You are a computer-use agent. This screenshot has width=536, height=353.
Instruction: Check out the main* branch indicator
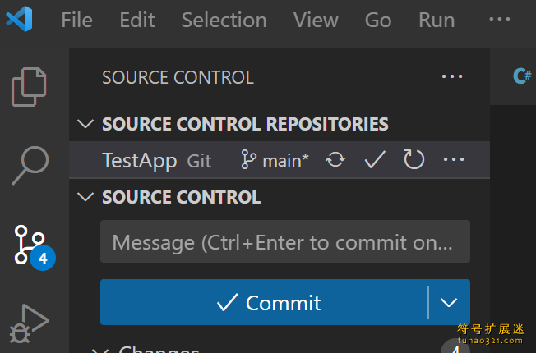click(x=275, y=160)
